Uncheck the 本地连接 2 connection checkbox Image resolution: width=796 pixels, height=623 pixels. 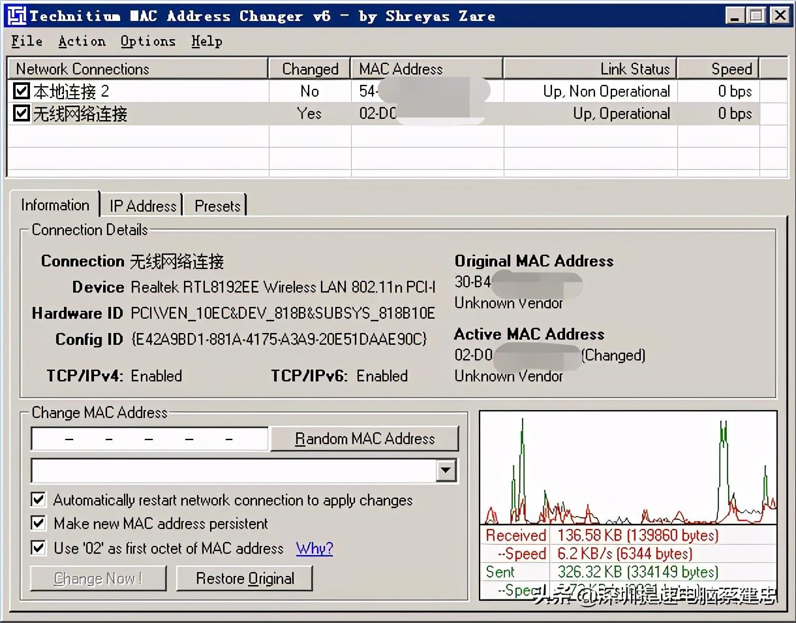tap(22, 91)
